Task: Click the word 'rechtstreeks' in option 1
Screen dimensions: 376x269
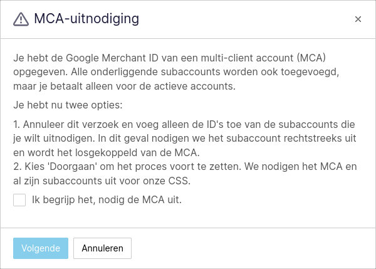Action: [x=311, y=139]
